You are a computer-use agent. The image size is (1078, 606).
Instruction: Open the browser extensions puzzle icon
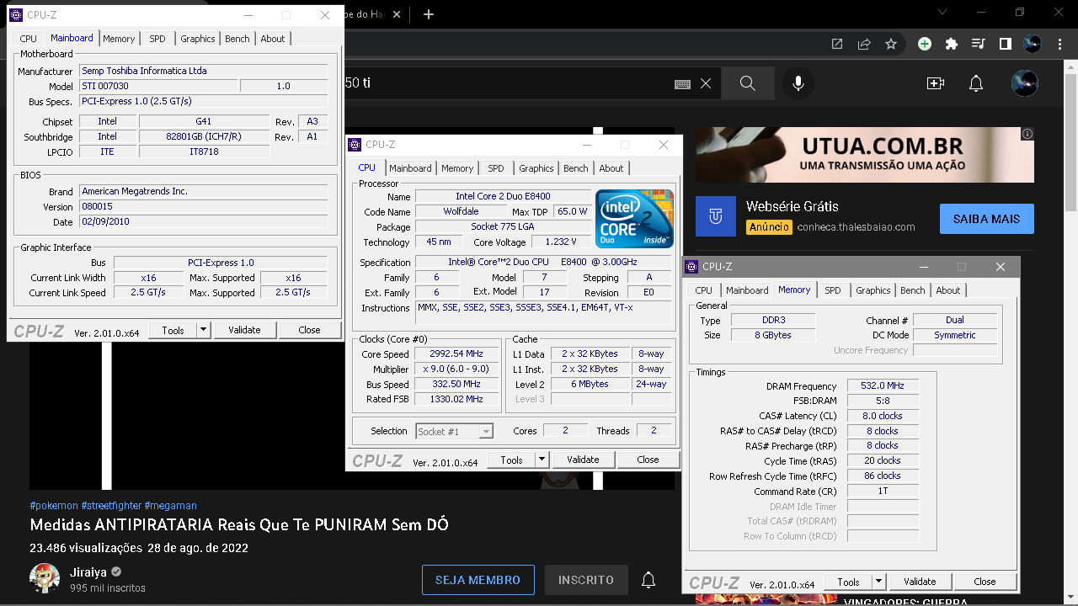[952, 44]
